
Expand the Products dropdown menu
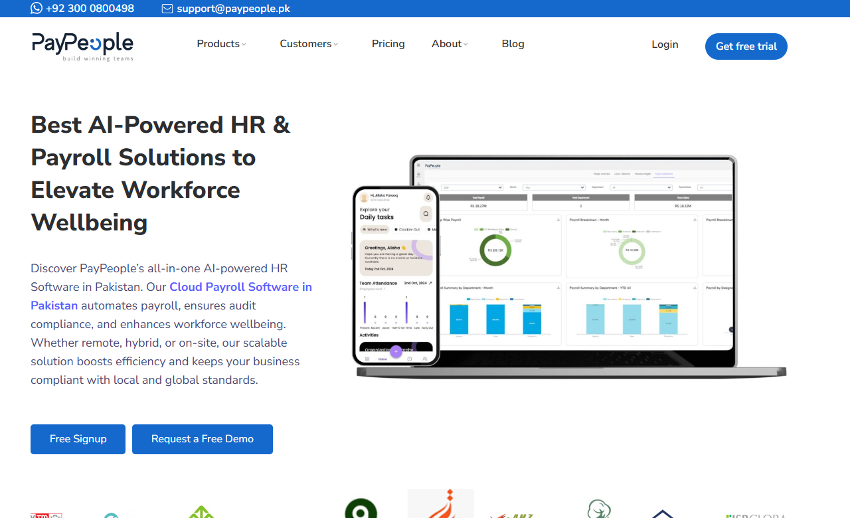pyautogui.click(x=220, y=43)
